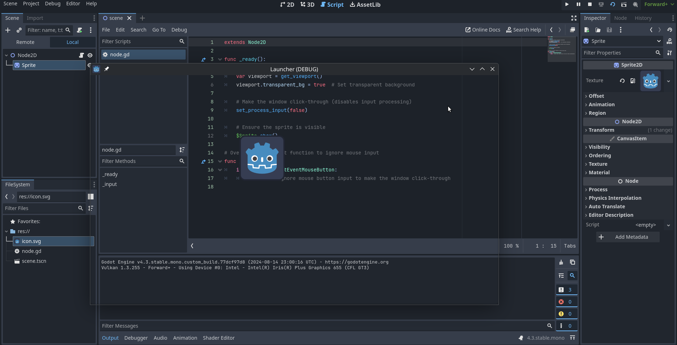Pause the running project

(578, 4)
